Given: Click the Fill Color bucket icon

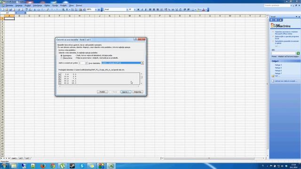Looking at the screenshot, I should (x=198, y=9).
